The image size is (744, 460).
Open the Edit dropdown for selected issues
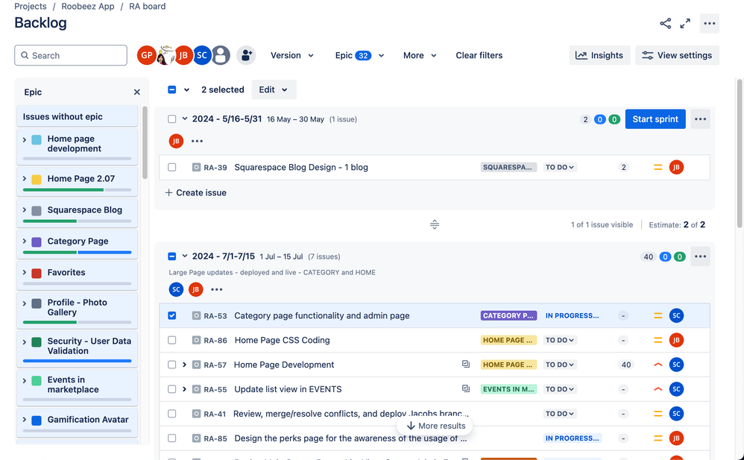coord(274,89)
